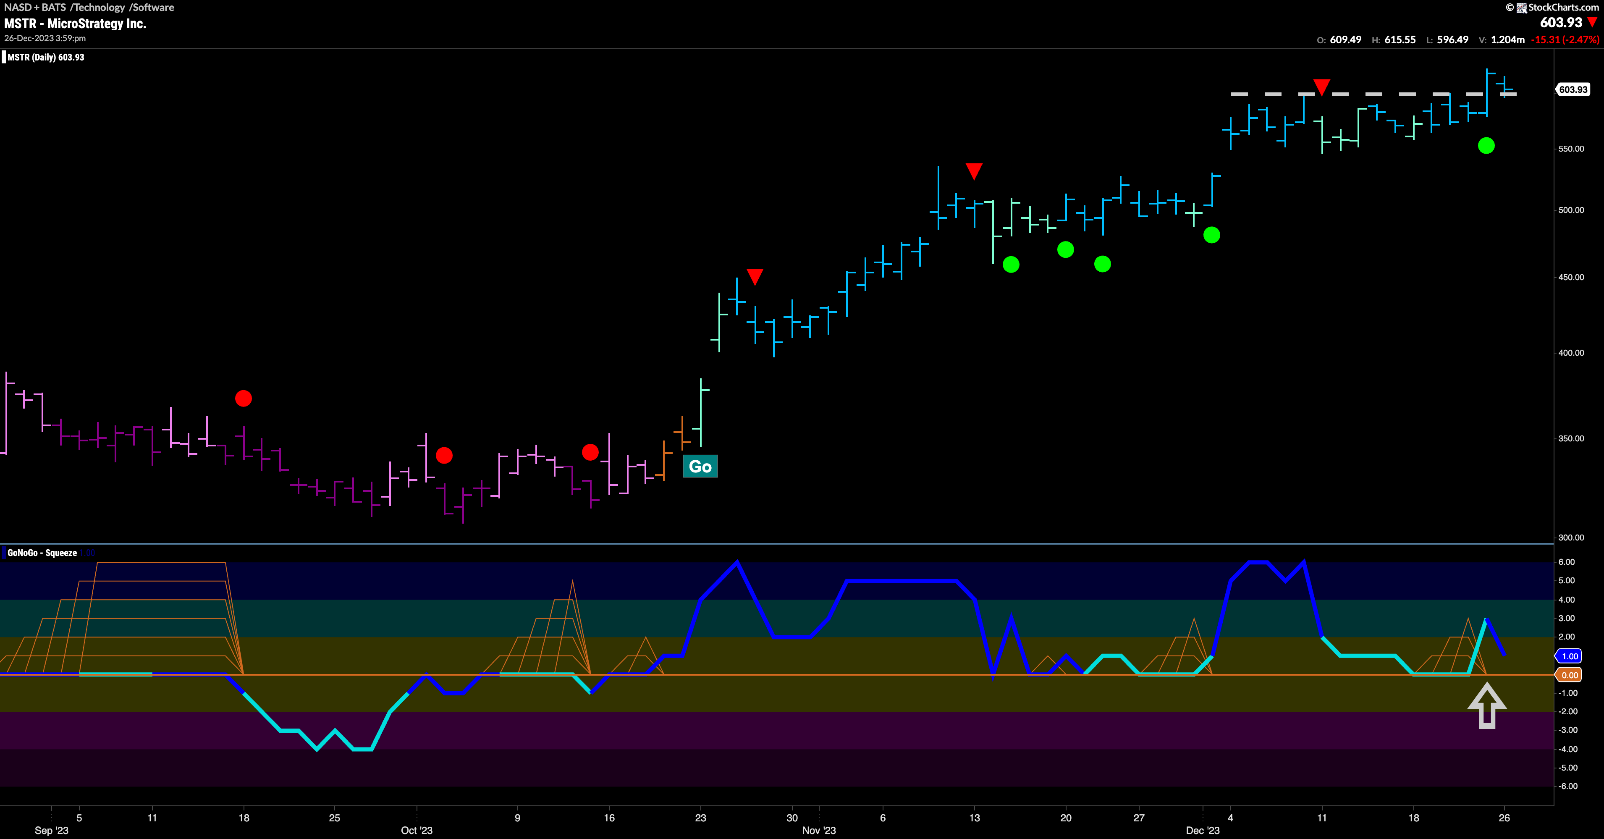The image size is (1604, 839).
Task: Click the green dot near December 1 bar
Action: (x=1212, y=235)
